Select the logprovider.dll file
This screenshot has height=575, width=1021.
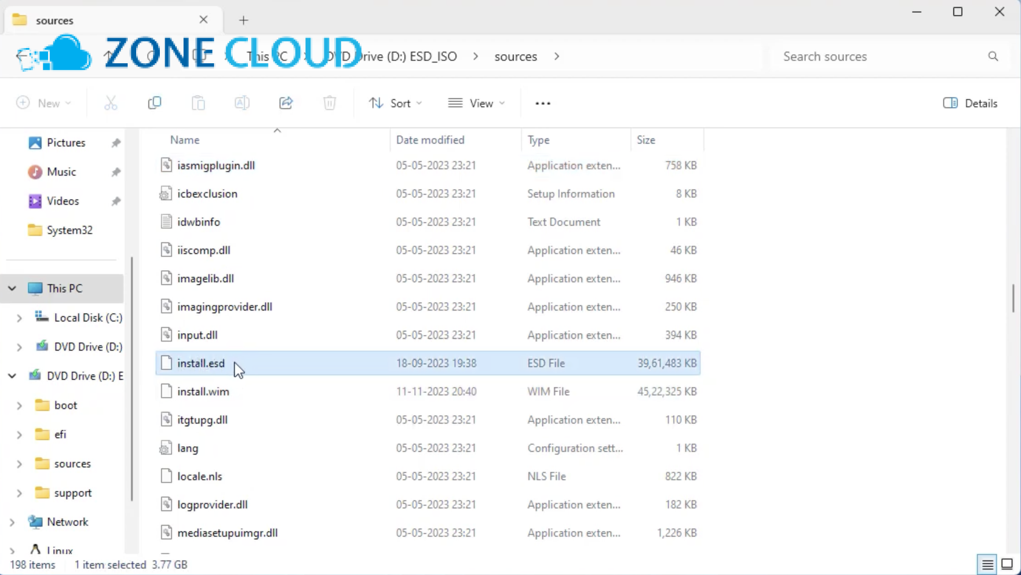(212, 504)
